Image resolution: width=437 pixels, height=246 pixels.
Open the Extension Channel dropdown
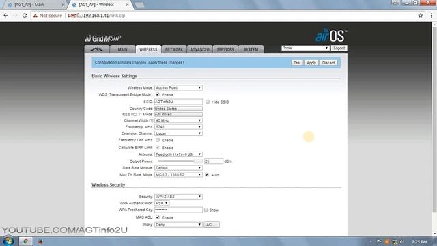coord(178,133)
